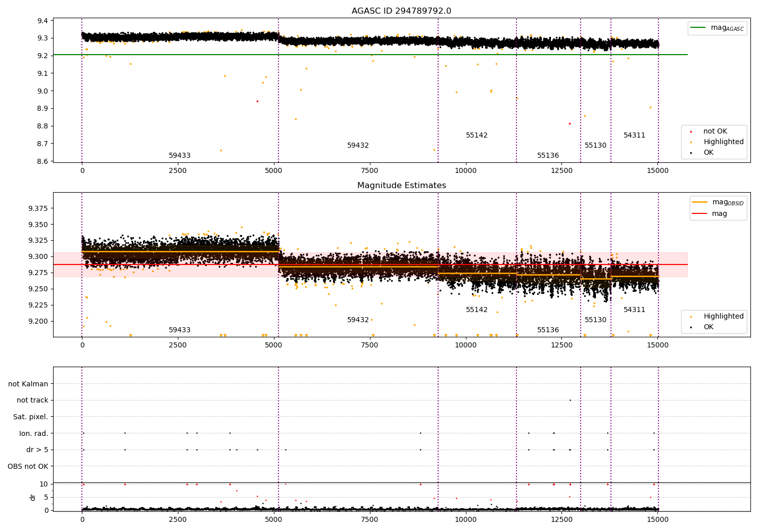Select the mag AGASC legend entry in top plot
This screenshot has height=531, width=758.
[717, 28]
